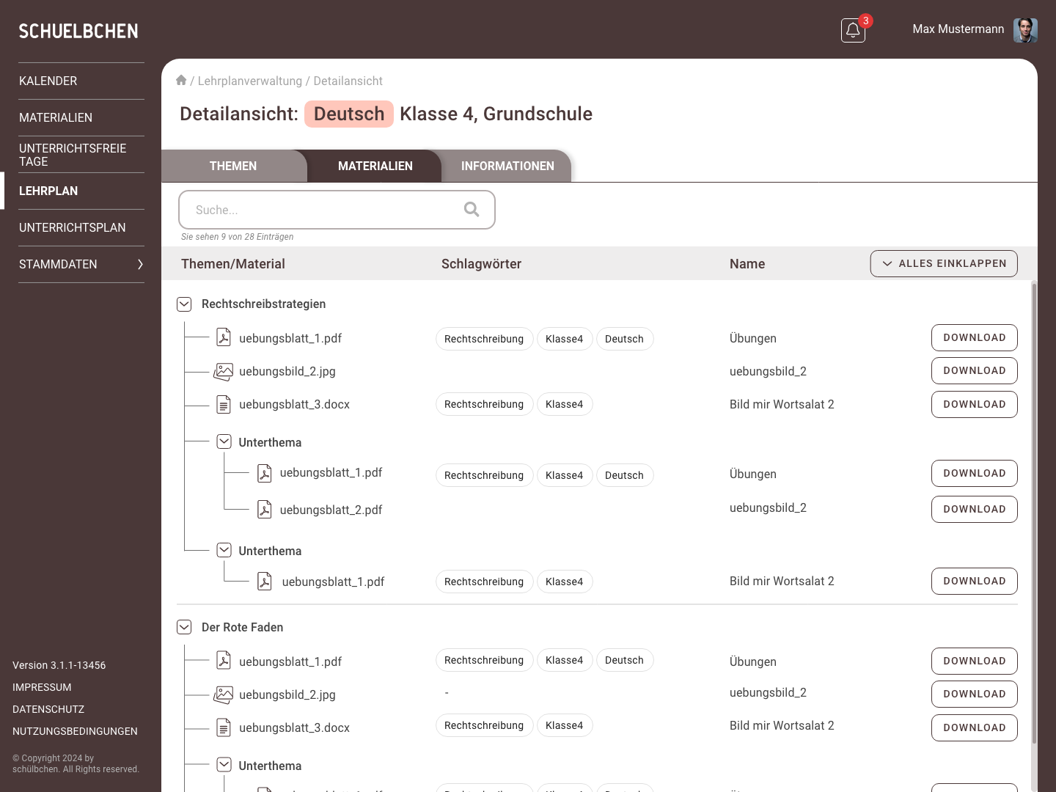
Task: Download uebungsblatt_2.pdf
Action: [975, 509]
